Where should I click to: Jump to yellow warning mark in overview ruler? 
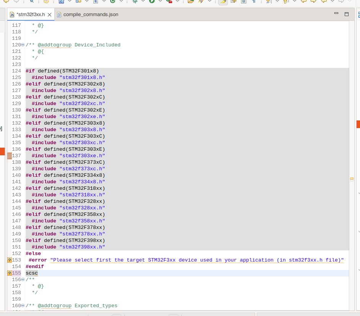[x=352, y=179]
